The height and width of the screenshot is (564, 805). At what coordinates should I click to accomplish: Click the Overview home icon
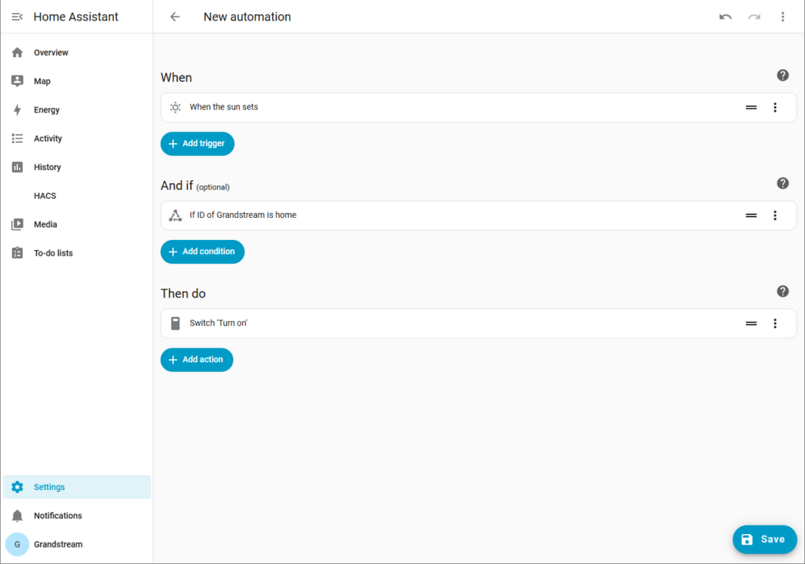[x=17, y=53]
